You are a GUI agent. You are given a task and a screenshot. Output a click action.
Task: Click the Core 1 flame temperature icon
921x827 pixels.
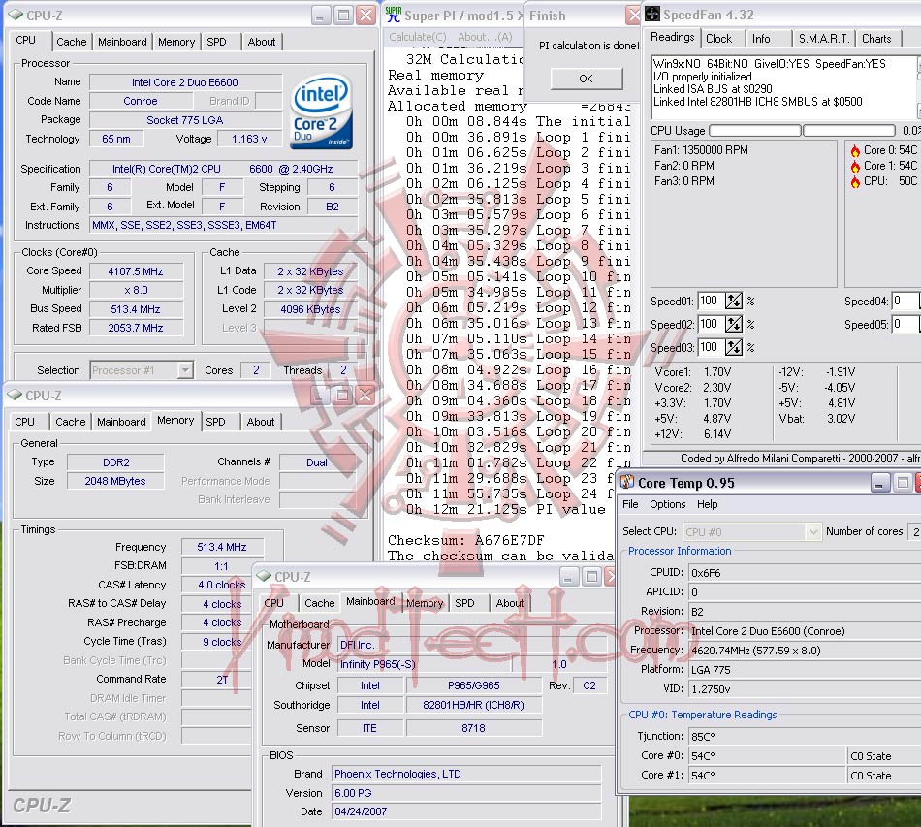pos(855,166)
